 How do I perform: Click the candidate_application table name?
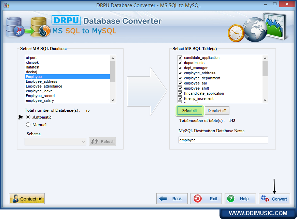point(202,58)
